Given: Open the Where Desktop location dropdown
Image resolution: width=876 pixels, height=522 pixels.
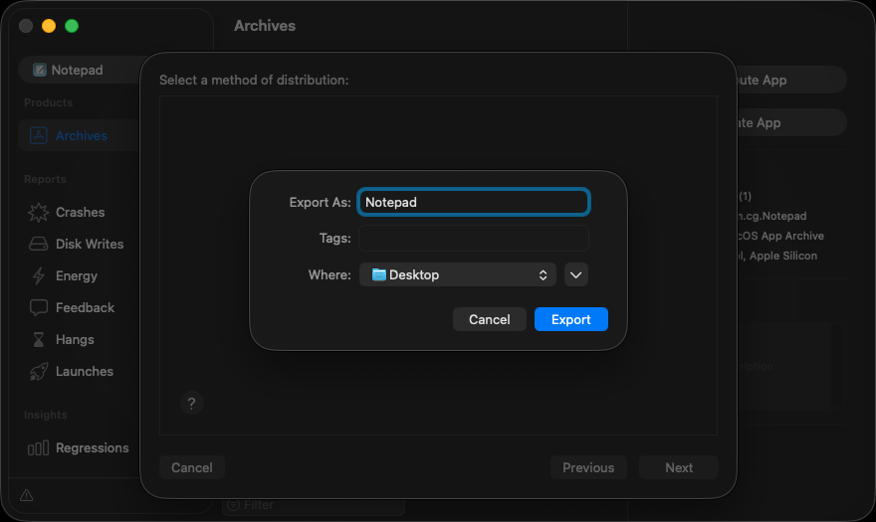Looking at the screenshot, I should click(457, 274).
